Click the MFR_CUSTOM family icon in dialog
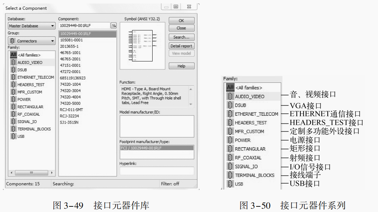 (x=13, y=92)
